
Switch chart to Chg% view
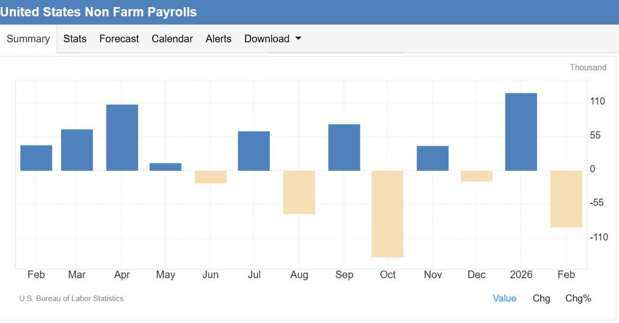[x=578, y=299]
